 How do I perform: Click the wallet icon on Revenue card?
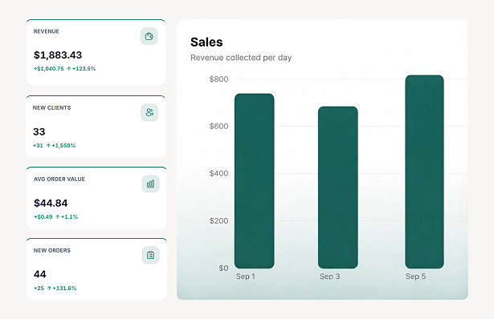click(x=149, y=36)
